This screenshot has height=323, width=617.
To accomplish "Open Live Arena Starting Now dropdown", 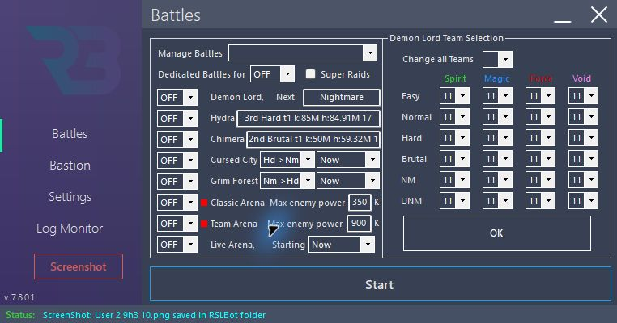I will pyautogui.click(x=342, y=245).
